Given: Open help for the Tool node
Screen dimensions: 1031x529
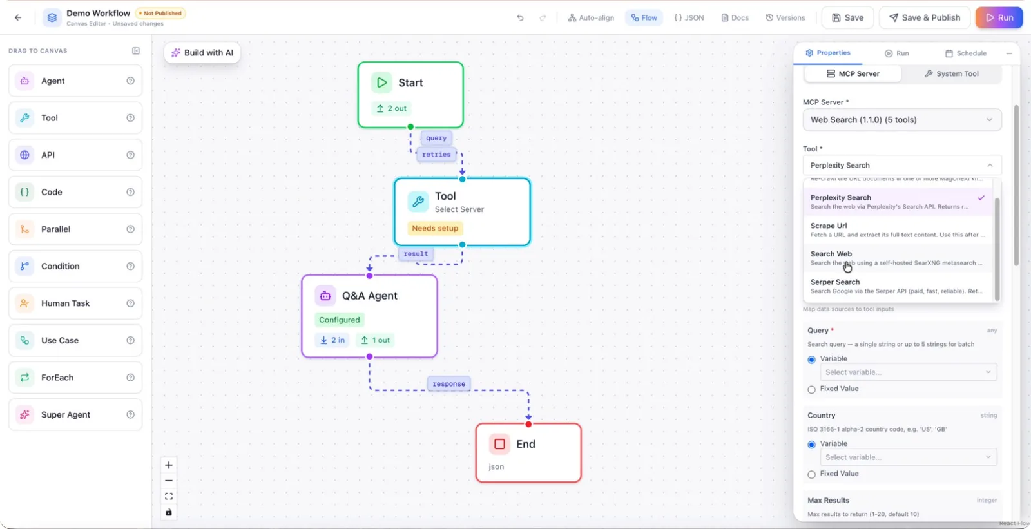Looking at the screenshot, I should (x=131, y=118).
